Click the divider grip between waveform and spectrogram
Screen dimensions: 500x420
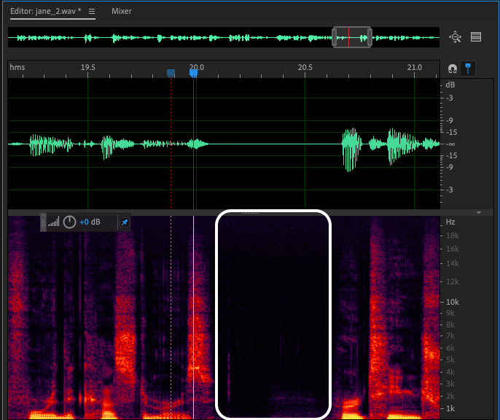(250, 213)
